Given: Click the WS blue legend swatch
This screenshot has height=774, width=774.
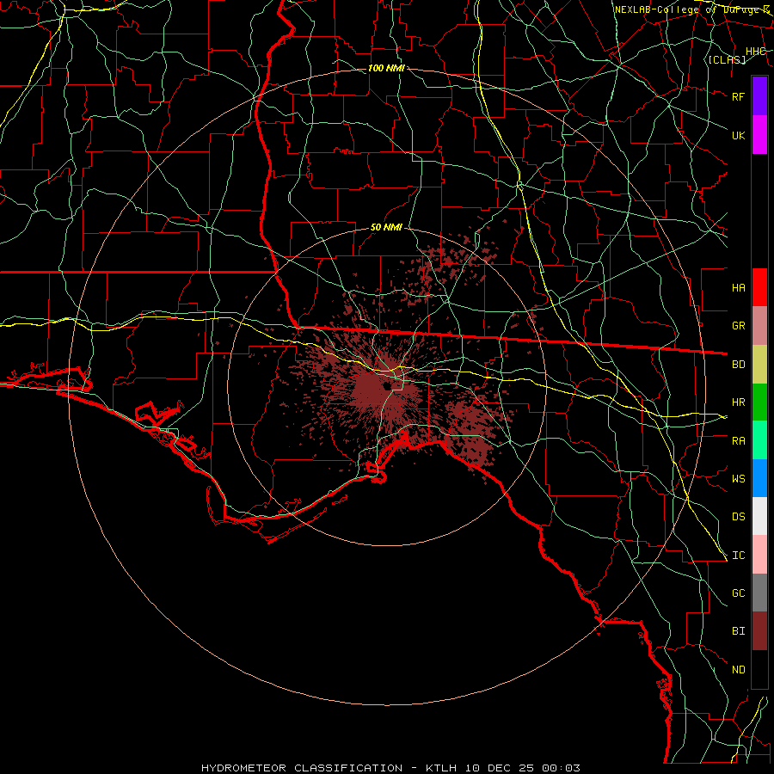Looking at the screenshot, I should tap(759, 478).
